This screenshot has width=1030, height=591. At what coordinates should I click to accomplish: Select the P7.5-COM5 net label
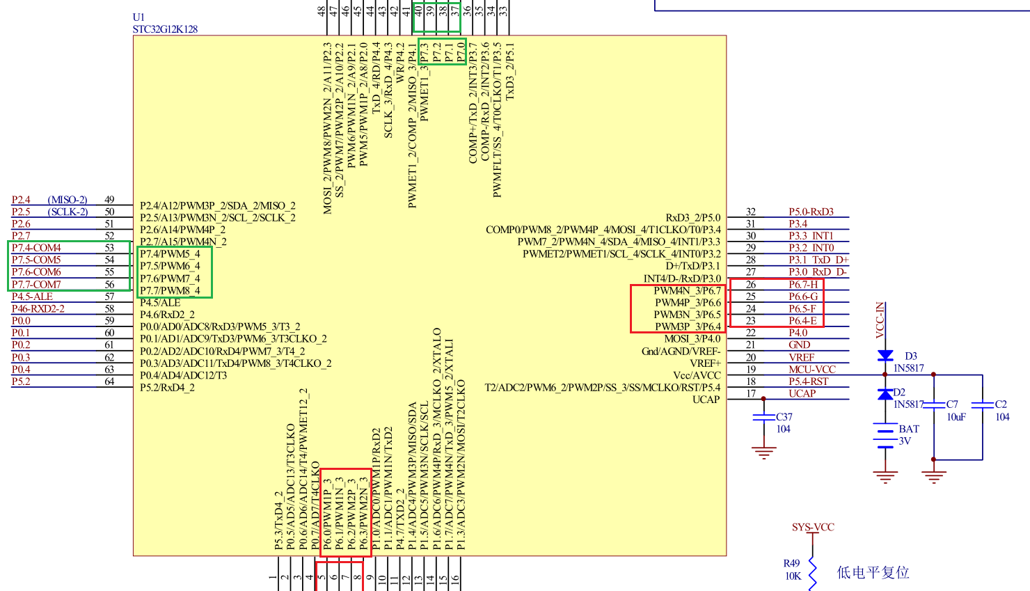(36, 260)
